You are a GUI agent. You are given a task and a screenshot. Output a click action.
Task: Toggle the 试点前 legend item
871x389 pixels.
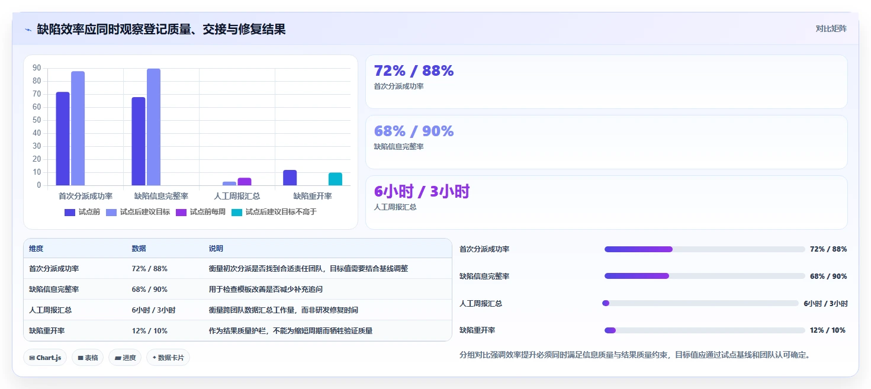coord(82,212)
